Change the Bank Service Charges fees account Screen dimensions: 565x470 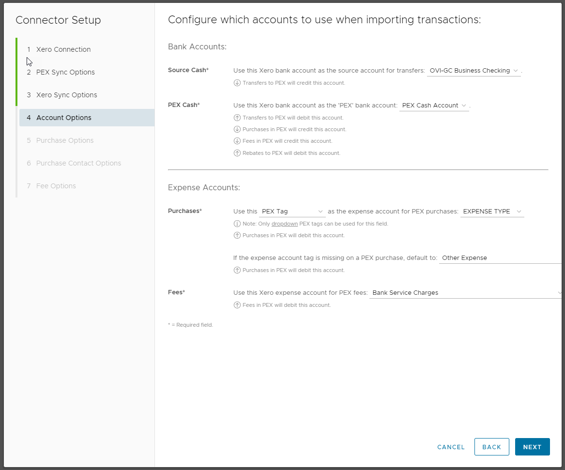point(466,293)
